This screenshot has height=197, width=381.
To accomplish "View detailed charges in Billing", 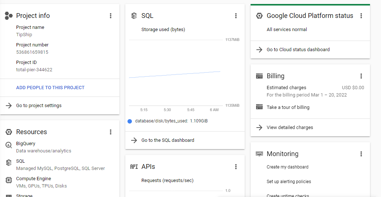I will click(290, 128).
